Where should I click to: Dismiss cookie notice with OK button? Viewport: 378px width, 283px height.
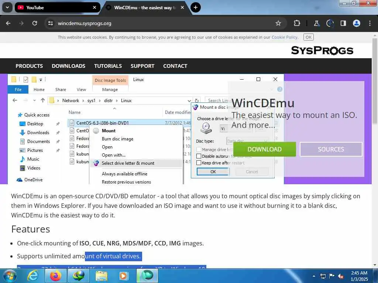(x=308, y=37)
